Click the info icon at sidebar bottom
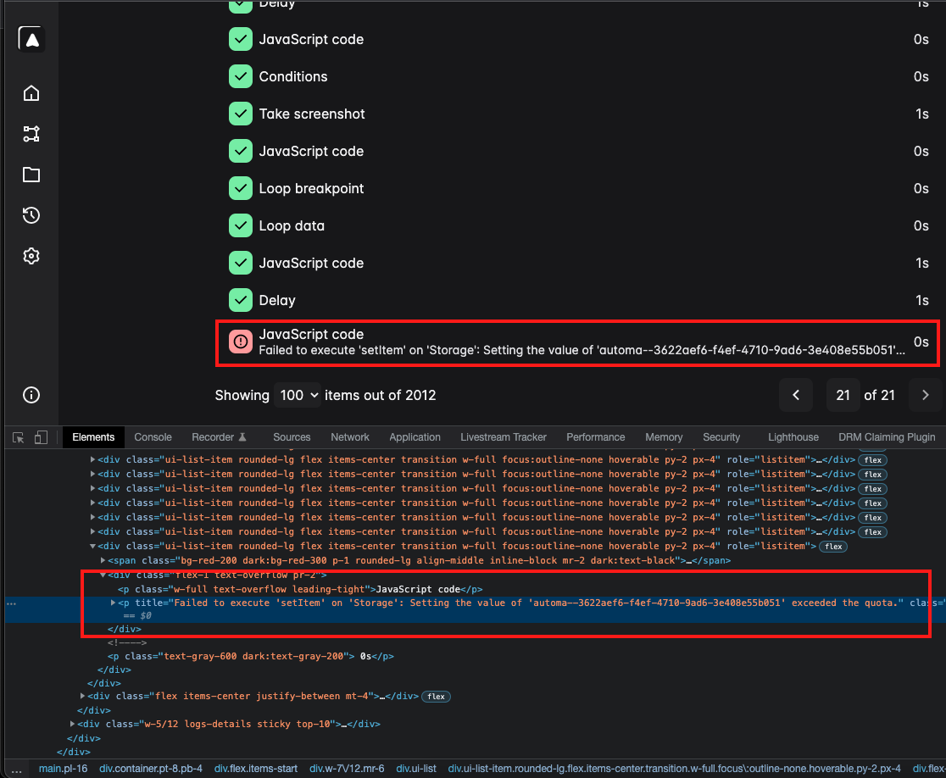The height and width of the screenshot is (778, 946). tap(31, 395)
